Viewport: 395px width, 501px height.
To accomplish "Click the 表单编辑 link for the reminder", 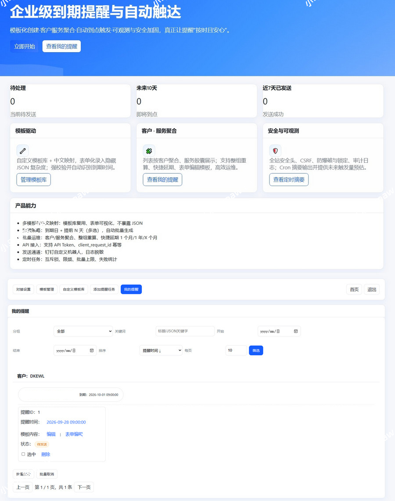I will 74,434.
